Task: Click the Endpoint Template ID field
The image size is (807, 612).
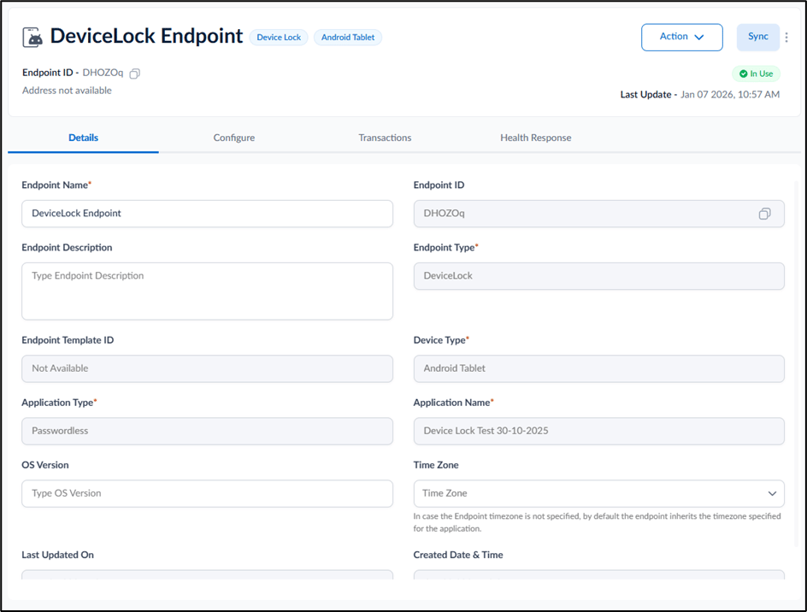Action: coord(208,368)
